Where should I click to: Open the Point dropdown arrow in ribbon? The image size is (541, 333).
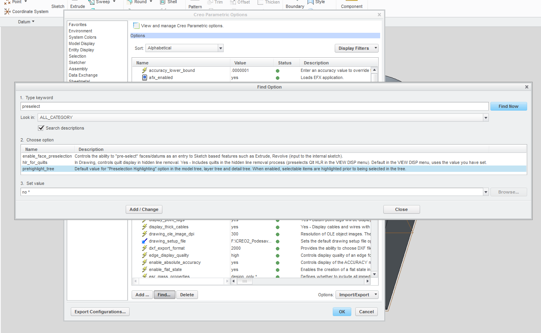click(x=26, y=2)
